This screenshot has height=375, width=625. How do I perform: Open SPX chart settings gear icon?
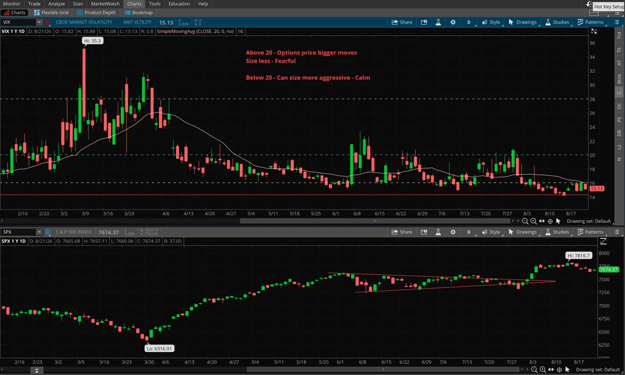[x=453, y=232]
